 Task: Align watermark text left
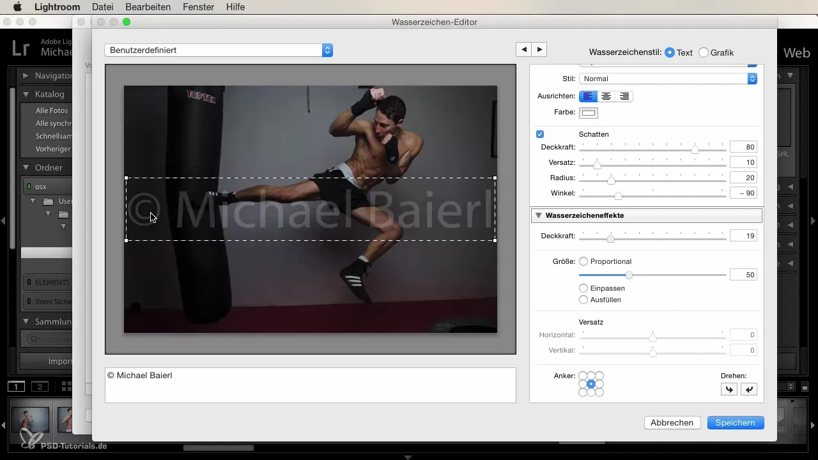tap(588, 96)
